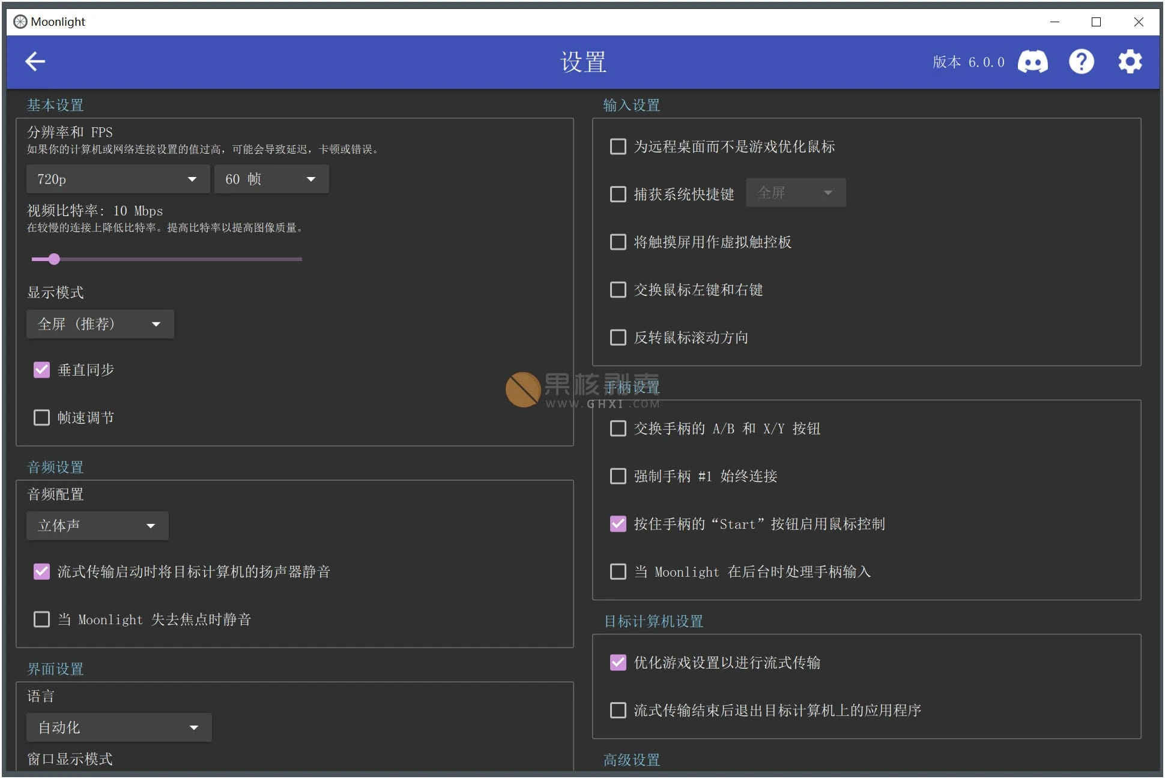This screenshot has height=779, width=1165.
Task: Enable 为远程桌面而不是游戏优化鼠标 checkbox
Action: [x=618, y=146]
